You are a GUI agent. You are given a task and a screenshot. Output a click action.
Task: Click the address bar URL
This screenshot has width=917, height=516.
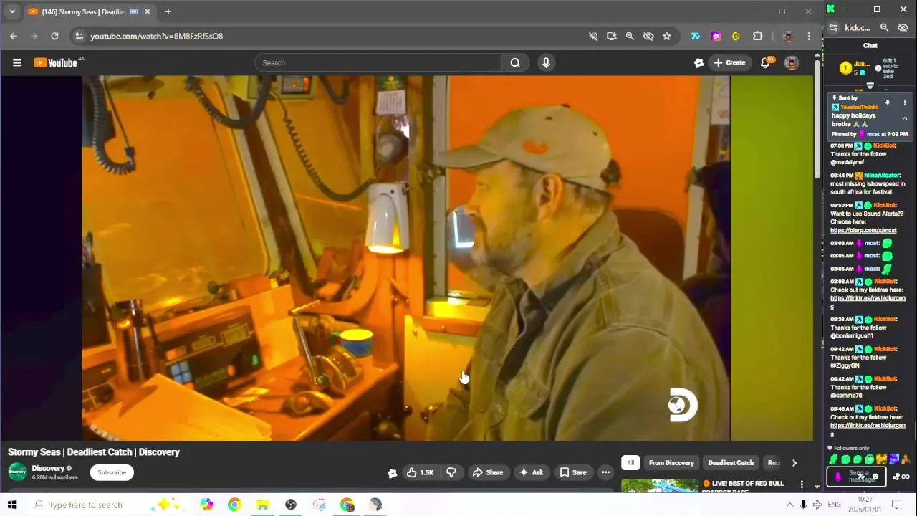(x=156, y=36)
